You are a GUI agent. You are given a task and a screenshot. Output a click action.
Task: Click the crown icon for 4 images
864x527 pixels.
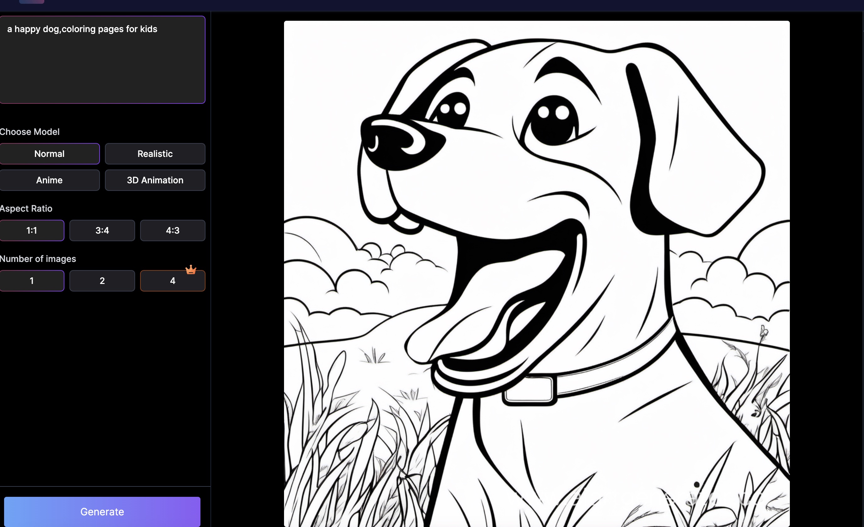coord(191,268)
